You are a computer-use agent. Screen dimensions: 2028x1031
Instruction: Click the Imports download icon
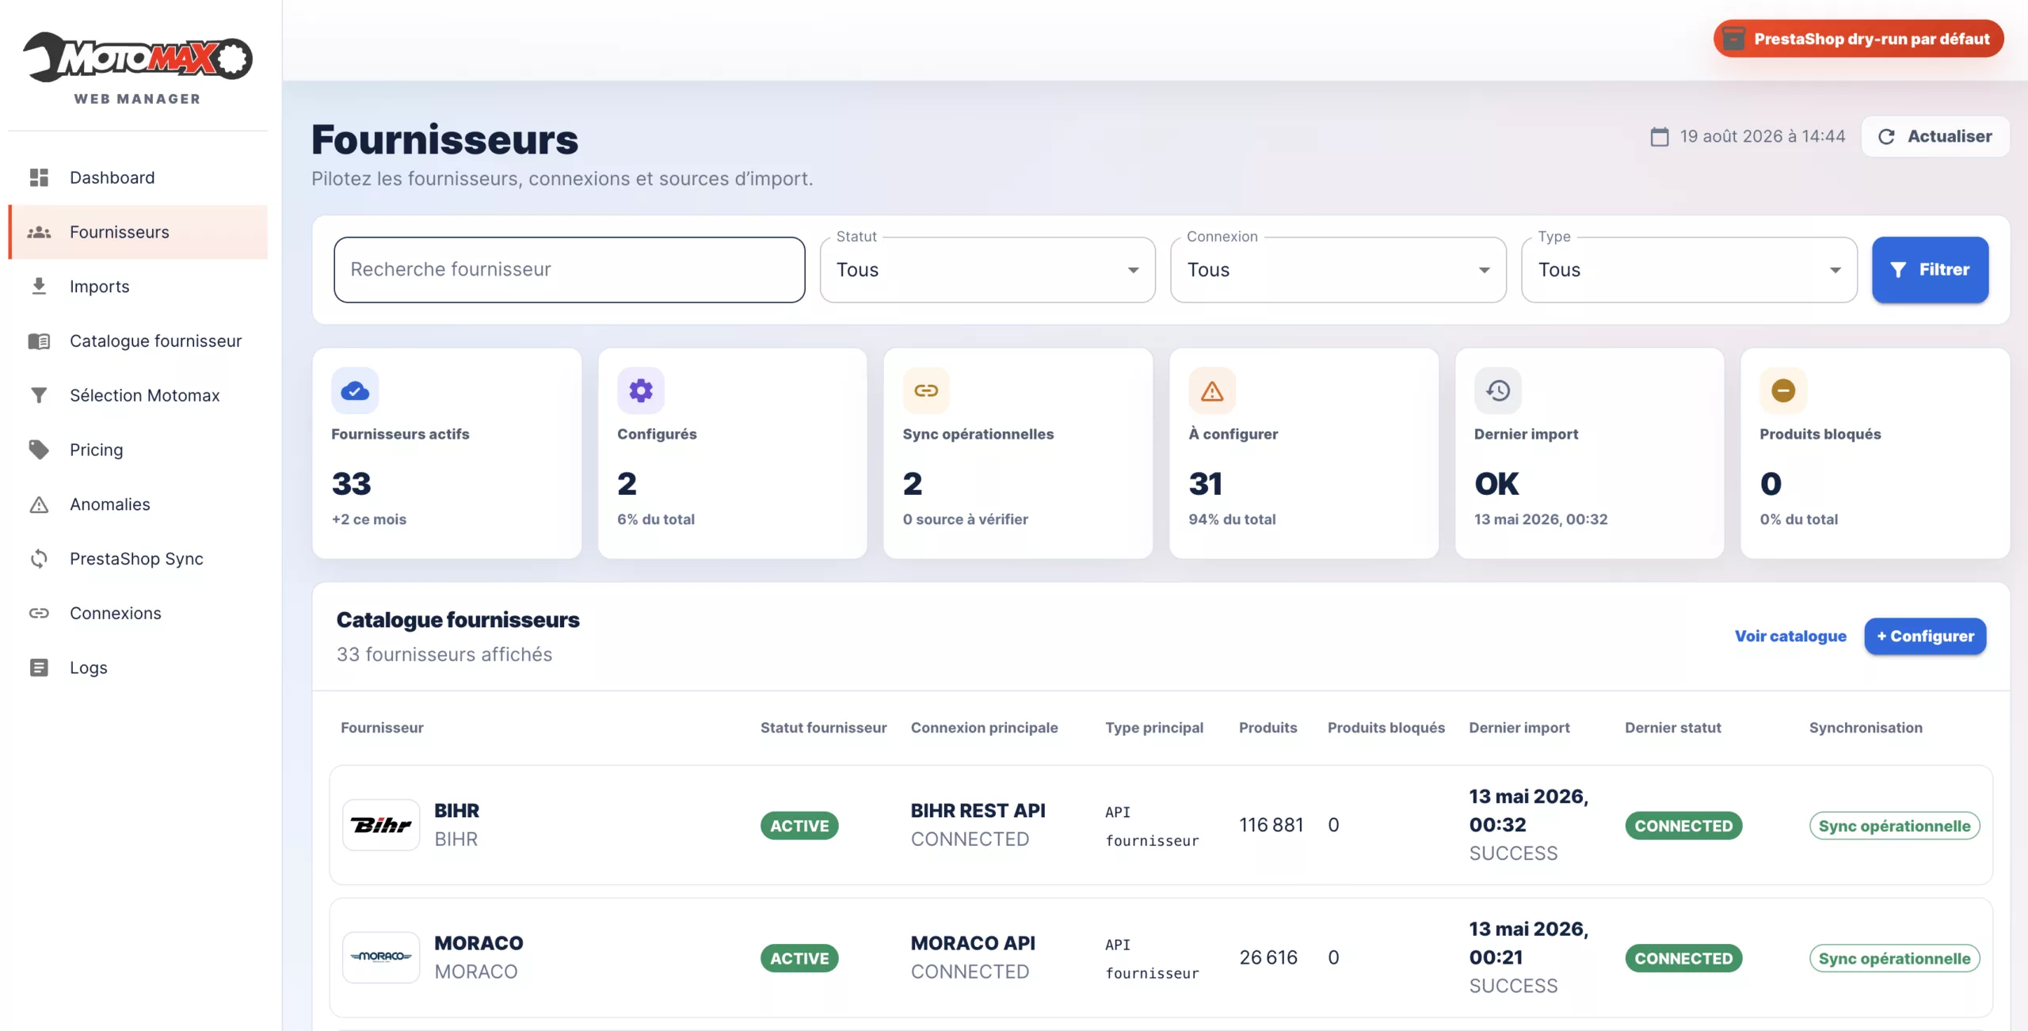(x=39, y=286)
